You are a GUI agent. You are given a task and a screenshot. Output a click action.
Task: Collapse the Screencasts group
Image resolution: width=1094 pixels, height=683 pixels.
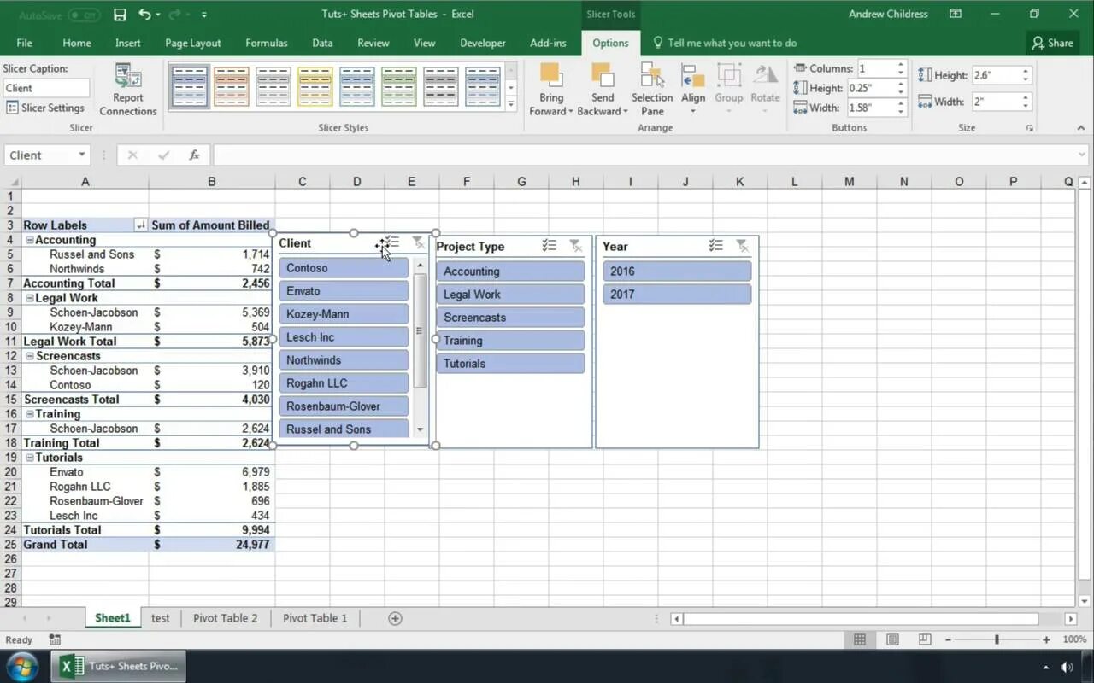30,356
